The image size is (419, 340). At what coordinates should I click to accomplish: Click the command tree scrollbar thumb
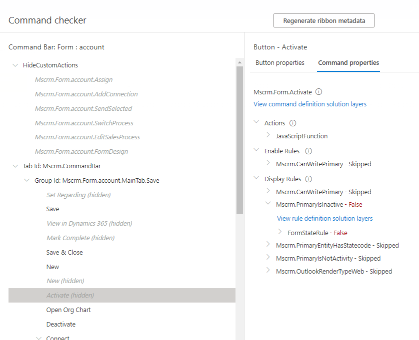[239, 140]
